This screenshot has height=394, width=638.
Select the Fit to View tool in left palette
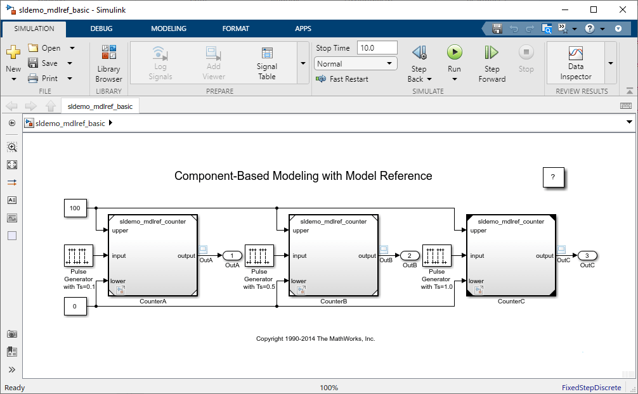(12, 165)
